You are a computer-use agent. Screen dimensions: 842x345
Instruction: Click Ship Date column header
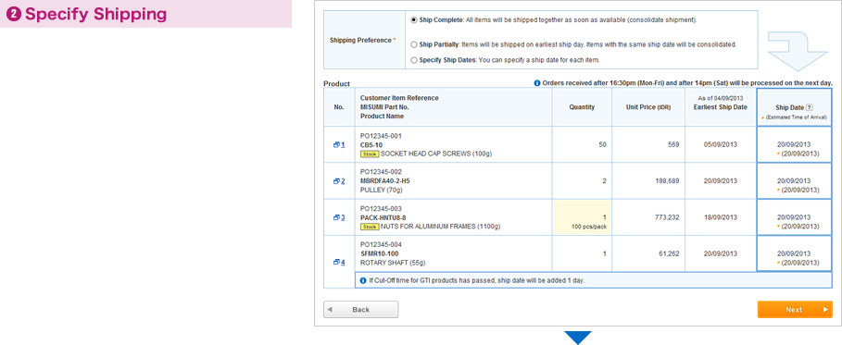point(794,107)
